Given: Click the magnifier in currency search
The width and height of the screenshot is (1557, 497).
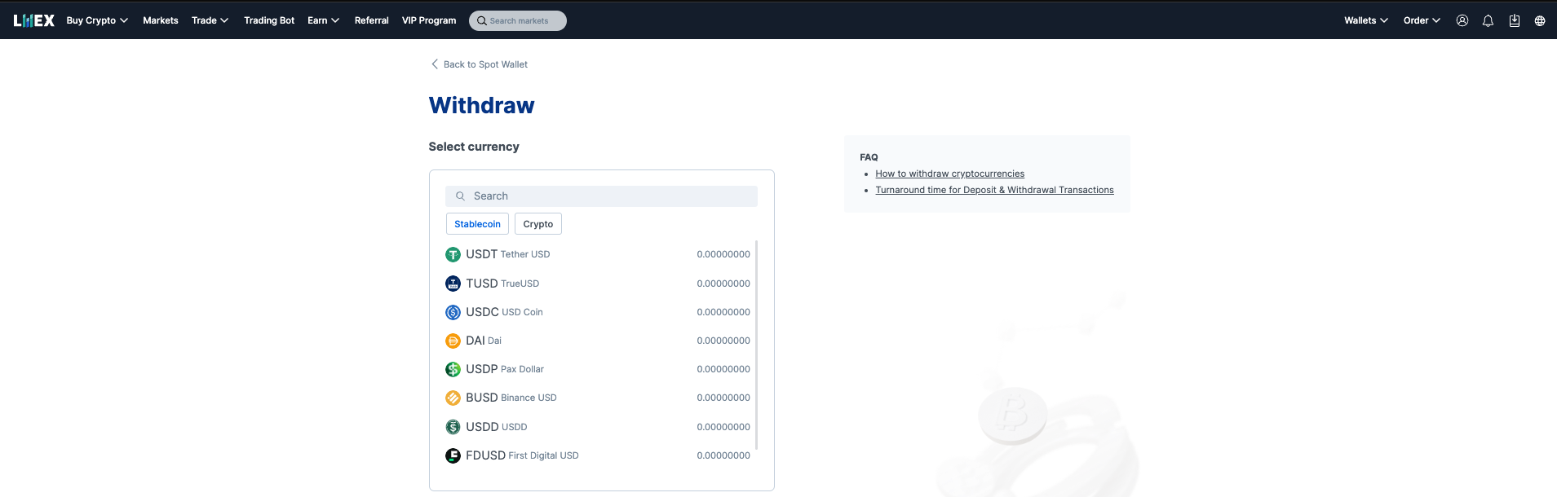Looking at the screenshot, I should tap(460, 196).
